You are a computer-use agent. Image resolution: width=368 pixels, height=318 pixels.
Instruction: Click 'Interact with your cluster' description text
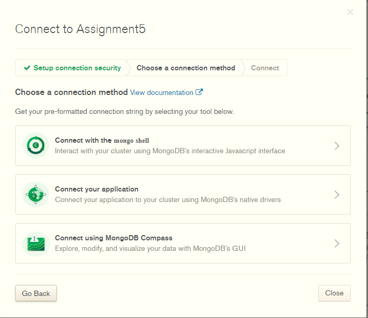(170, 151)
